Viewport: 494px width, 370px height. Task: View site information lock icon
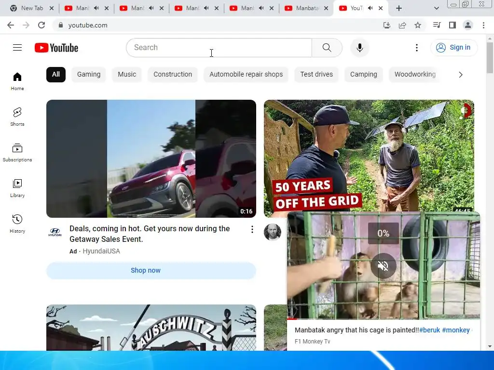tap(61, 25)
